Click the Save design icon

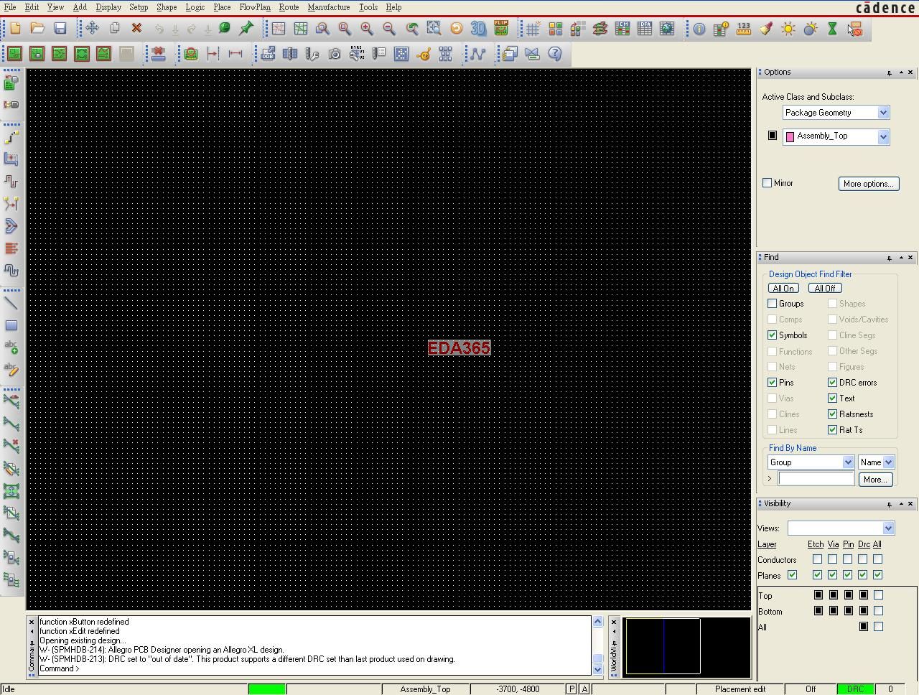tap(60, 29)
